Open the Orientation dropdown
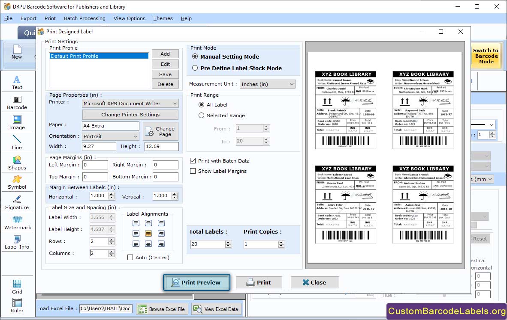Viewport: 507px width, 320px height. [x=111, y=136]
